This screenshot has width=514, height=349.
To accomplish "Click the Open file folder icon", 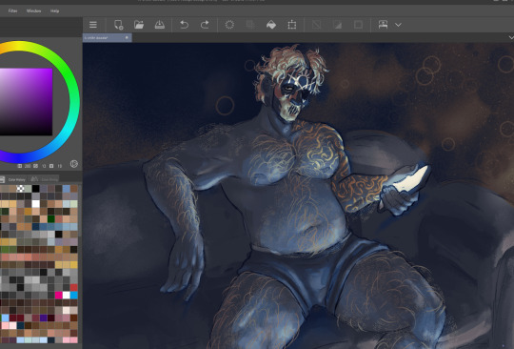I will point(139,25).
